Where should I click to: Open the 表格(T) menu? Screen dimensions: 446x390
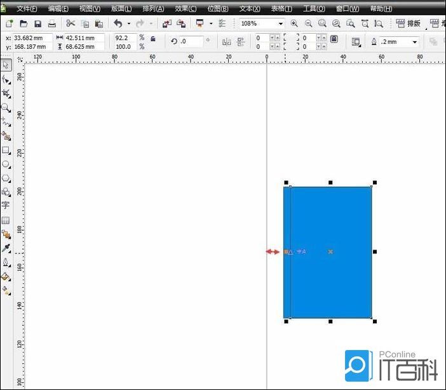point(281,9)
